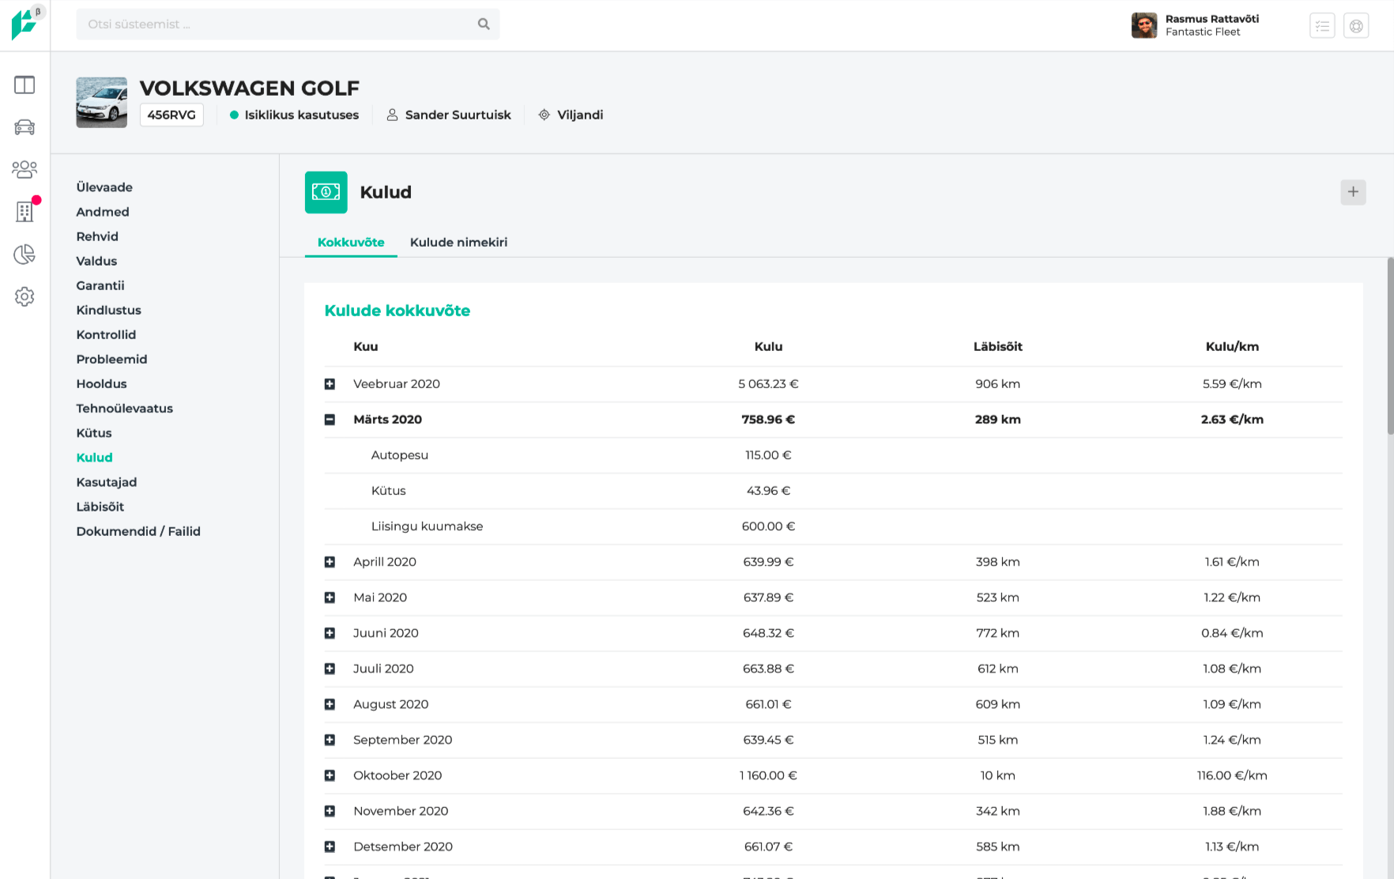Click the Viljandi location label
1394x879 pixels.
pos(580,115)
